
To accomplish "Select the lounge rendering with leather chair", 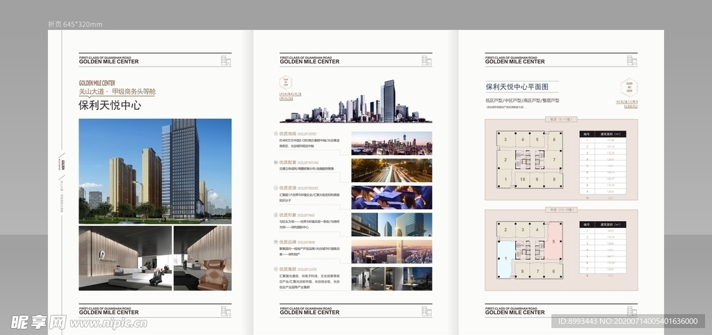I will pyautogui.click(x=202, y=258).
